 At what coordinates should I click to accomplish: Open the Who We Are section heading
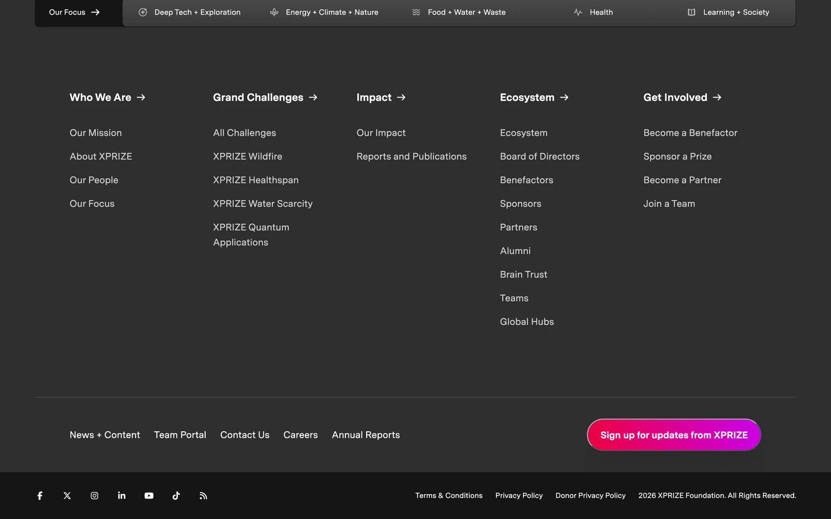pyautogui.click(x=100, y=97)
